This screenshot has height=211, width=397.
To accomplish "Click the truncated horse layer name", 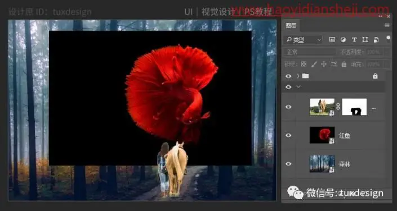I will (x=374, y=108).
